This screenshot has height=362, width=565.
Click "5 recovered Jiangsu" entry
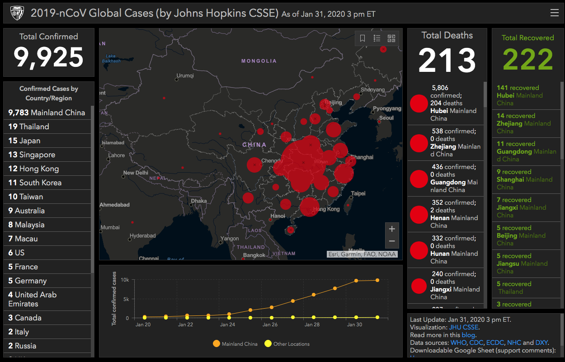[x=526, y=263]
